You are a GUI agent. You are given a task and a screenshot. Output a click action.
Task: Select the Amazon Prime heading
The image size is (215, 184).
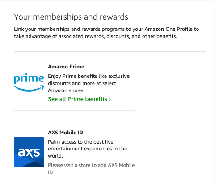pyautogui.click(x=66, y=67)
